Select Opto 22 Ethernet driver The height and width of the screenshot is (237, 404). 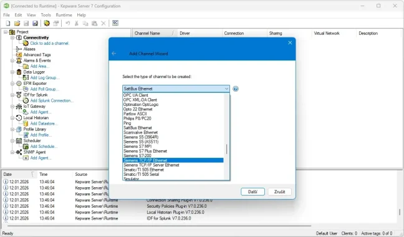pyautogui.click(x=173, y=109)
